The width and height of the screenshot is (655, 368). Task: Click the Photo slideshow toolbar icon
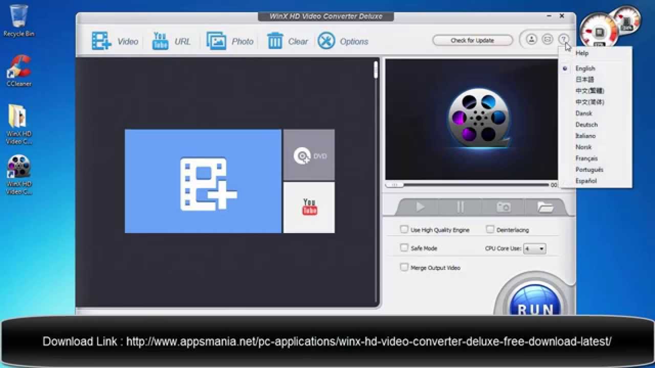coord(216,41)
